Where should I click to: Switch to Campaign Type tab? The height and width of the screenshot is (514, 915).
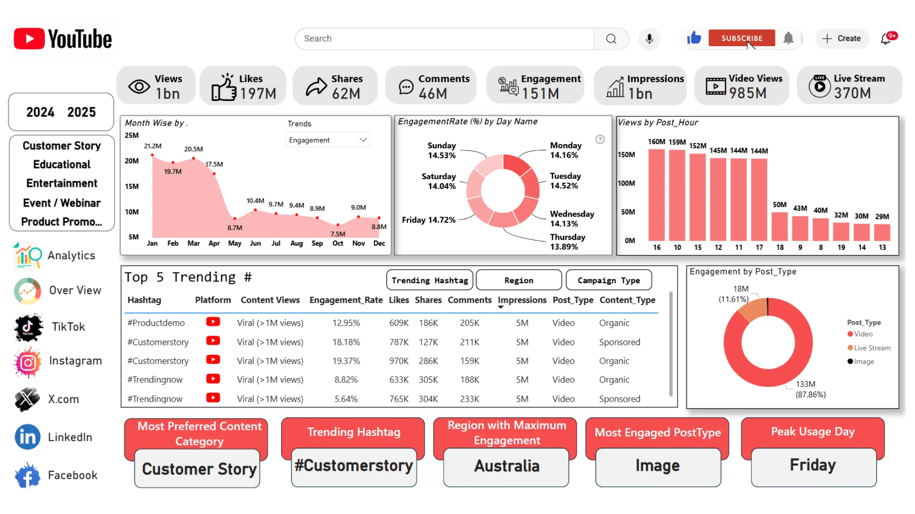coord(609,280)
